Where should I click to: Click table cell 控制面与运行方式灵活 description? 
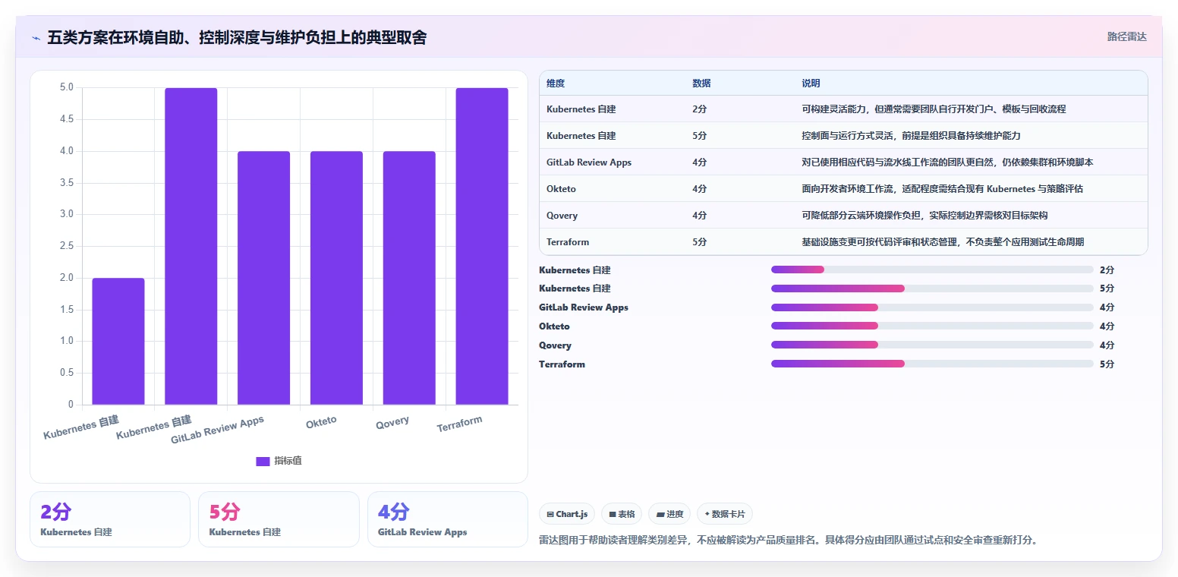pyautogui.click(x=911, y=136)
